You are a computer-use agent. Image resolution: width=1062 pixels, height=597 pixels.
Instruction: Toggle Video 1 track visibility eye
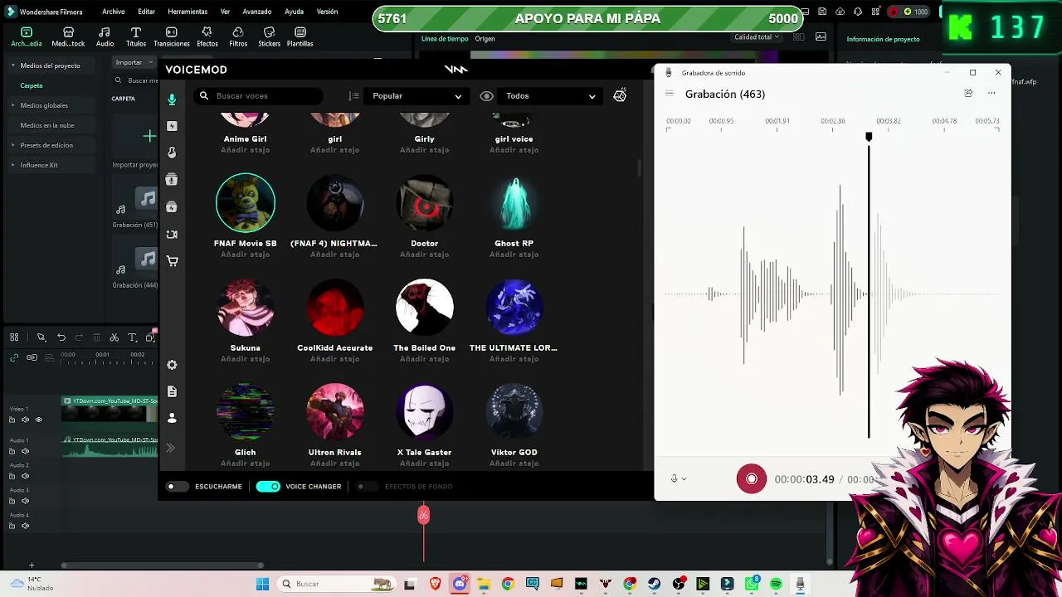point(38,420)
